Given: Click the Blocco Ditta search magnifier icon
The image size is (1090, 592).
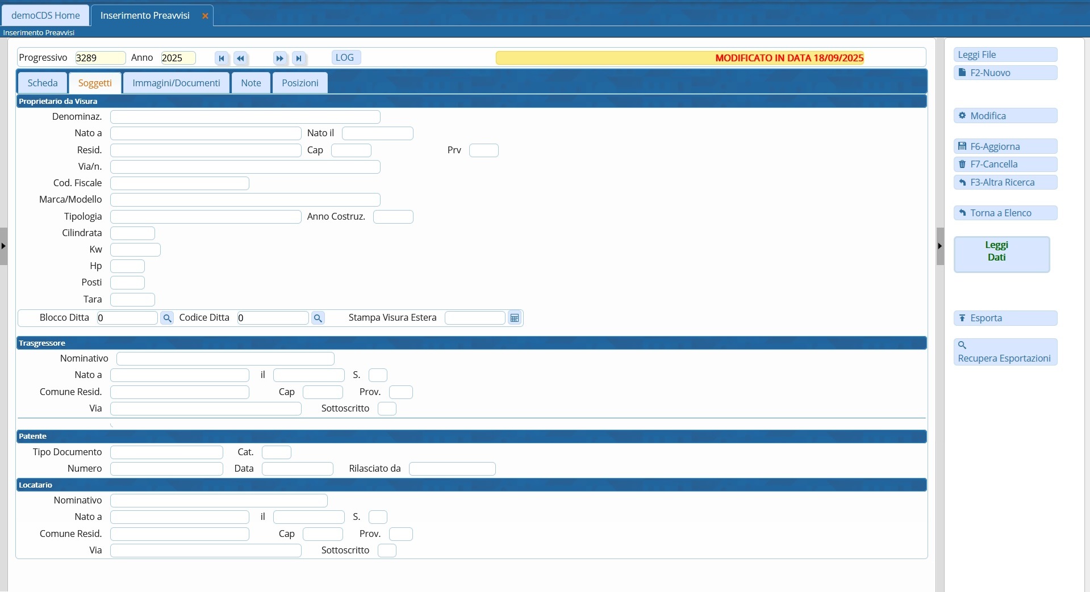Looking at the screenshot, I should (x=167, y=318).
